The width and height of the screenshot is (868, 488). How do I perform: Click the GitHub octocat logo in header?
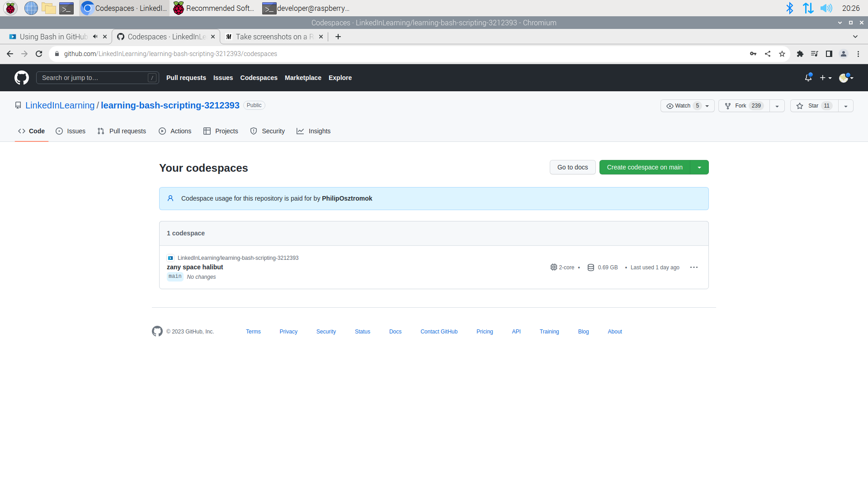tap(22, 78)
